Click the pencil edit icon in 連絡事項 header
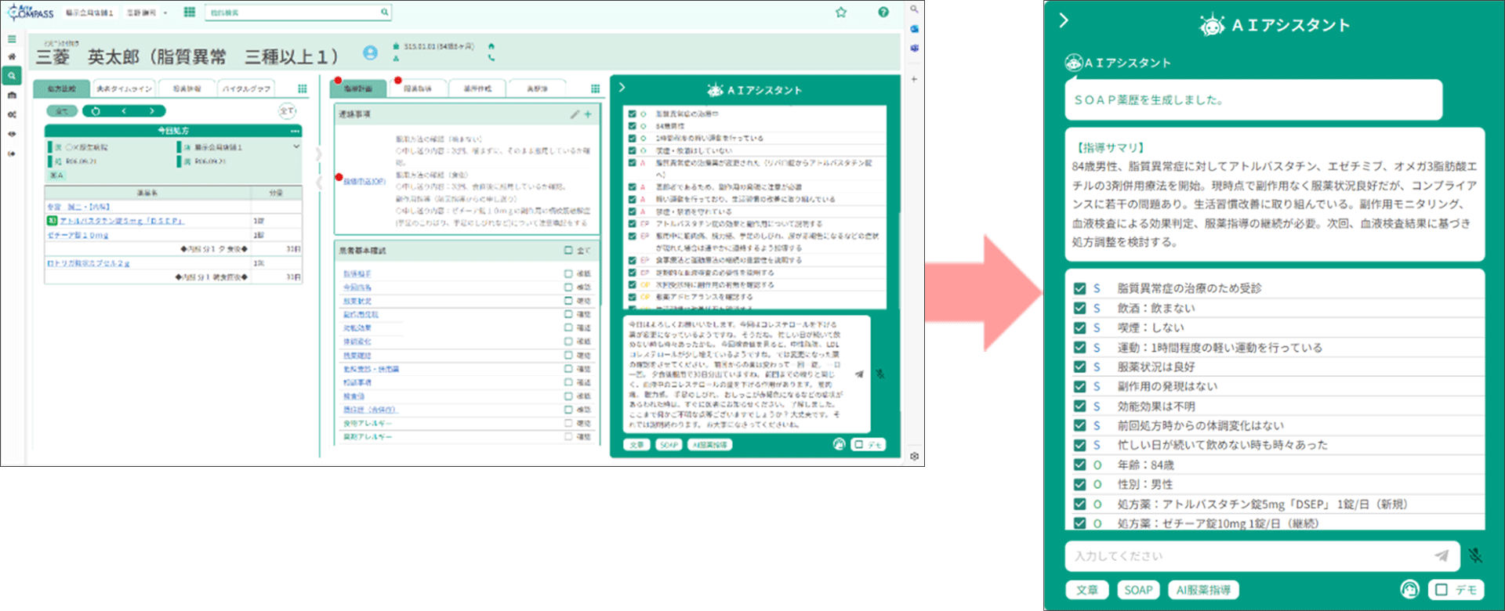The image size is (1505, 611). tap(575, 114)
